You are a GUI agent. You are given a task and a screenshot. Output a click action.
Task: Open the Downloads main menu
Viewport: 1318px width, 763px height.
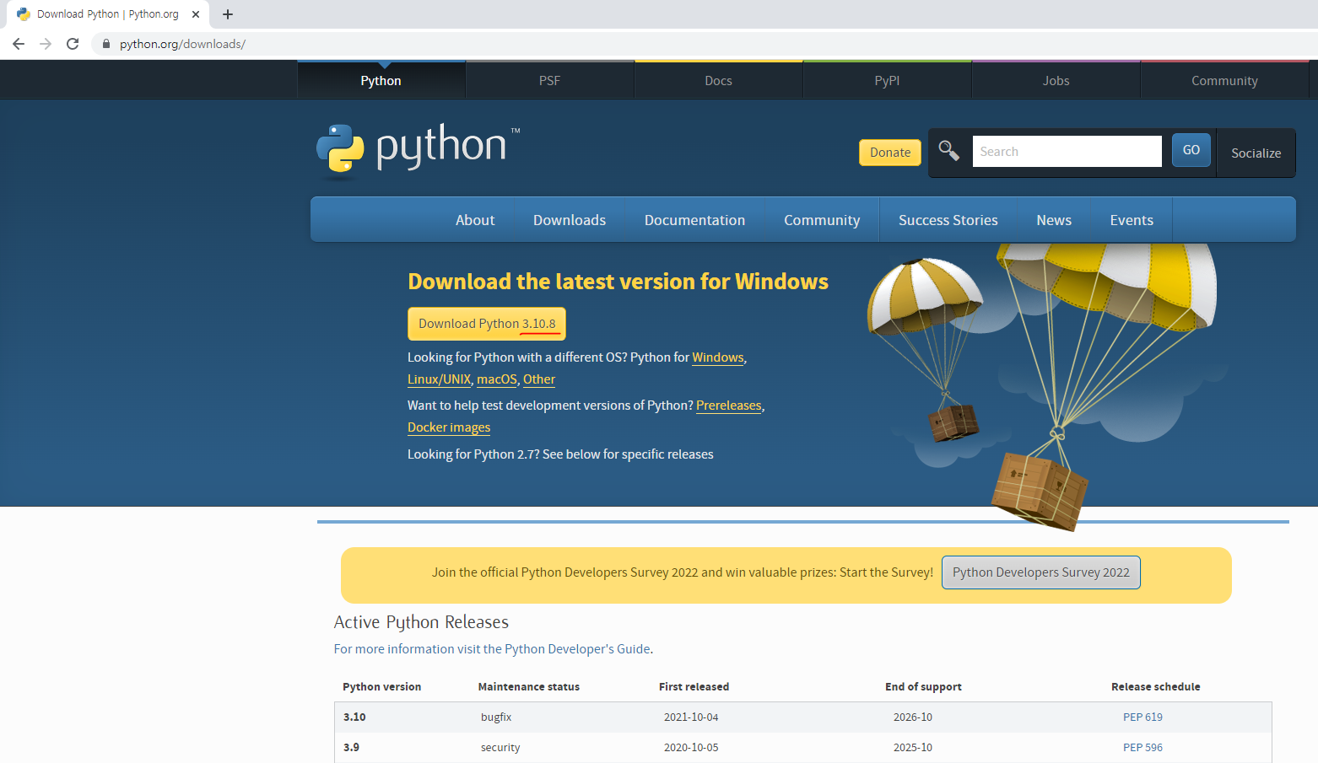pos(570,220)
